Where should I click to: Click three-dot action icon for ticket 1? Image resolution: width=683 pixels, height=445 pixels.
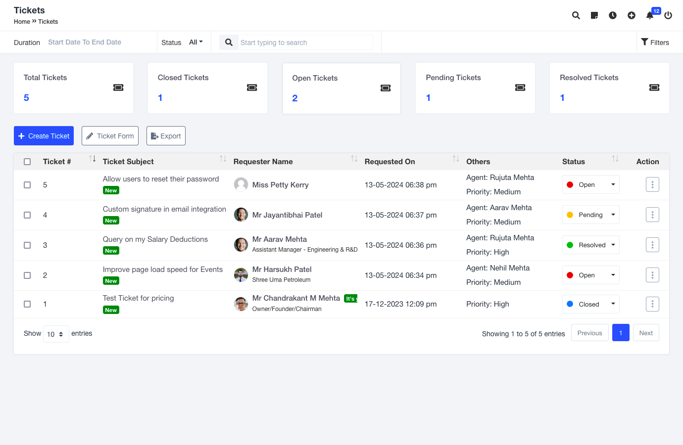tap(652, 304)
